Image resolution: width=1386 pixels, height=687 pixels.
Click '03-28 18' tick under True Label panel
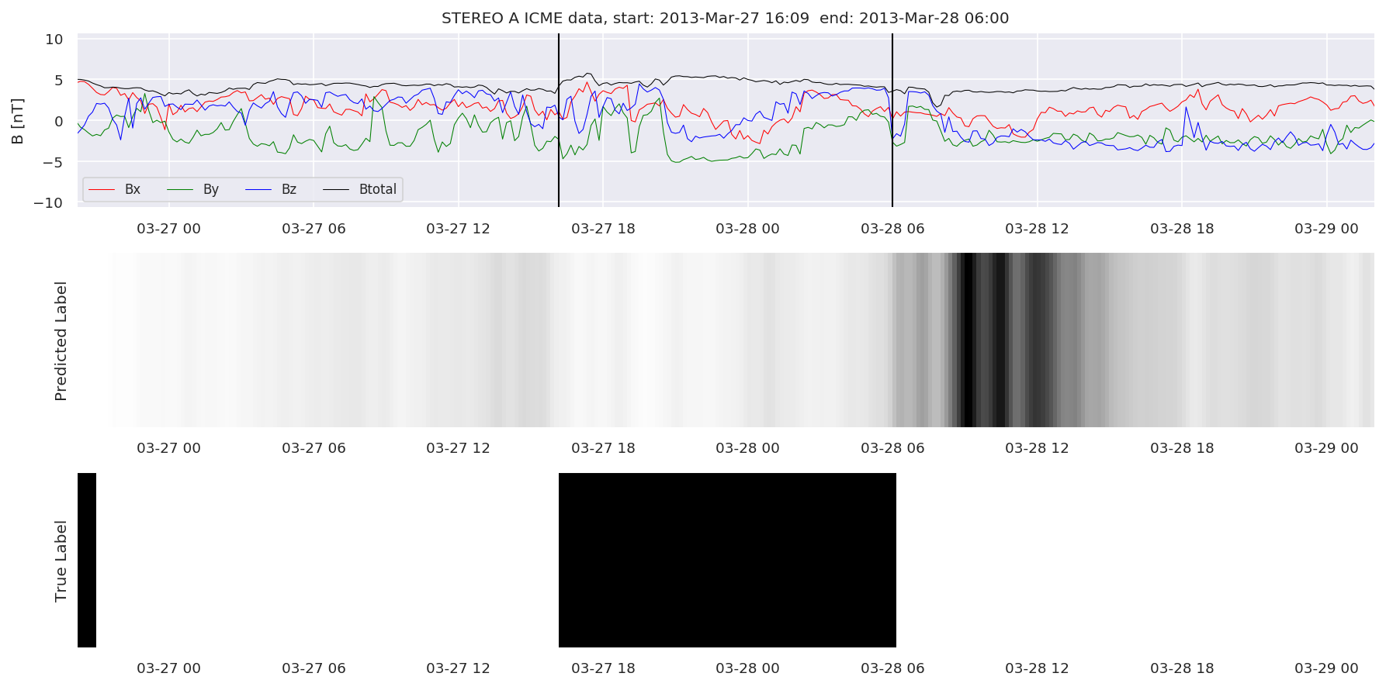pyautogui.click(x=1182, y=668)
